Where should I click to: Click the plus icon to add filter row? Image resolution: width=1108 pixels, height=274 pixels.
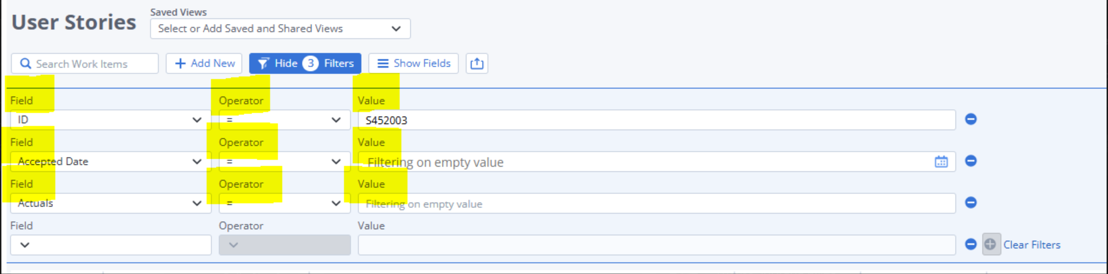990,244
